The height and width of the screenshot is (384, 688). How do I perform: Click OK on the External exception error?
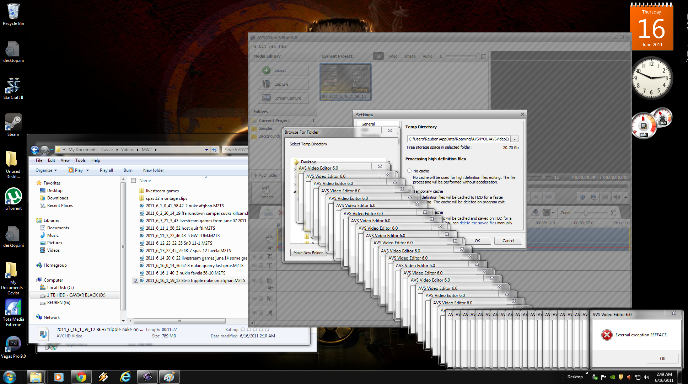pyautogui.click(x=662, y=358)
